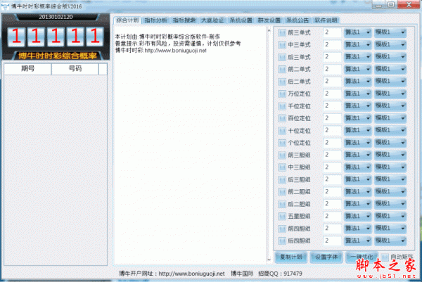Expand the 算法1 dropdown for 万位定位
422x282 pixels.
[358, 94]
